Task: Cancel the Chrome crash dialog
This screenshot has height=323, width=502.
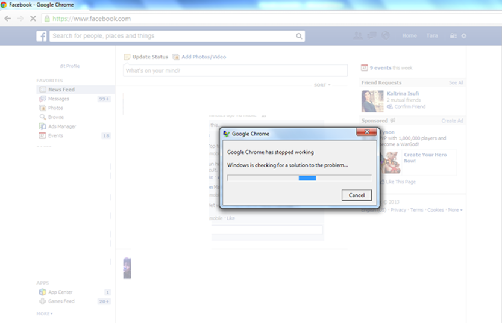Action: tap(357, 195)
